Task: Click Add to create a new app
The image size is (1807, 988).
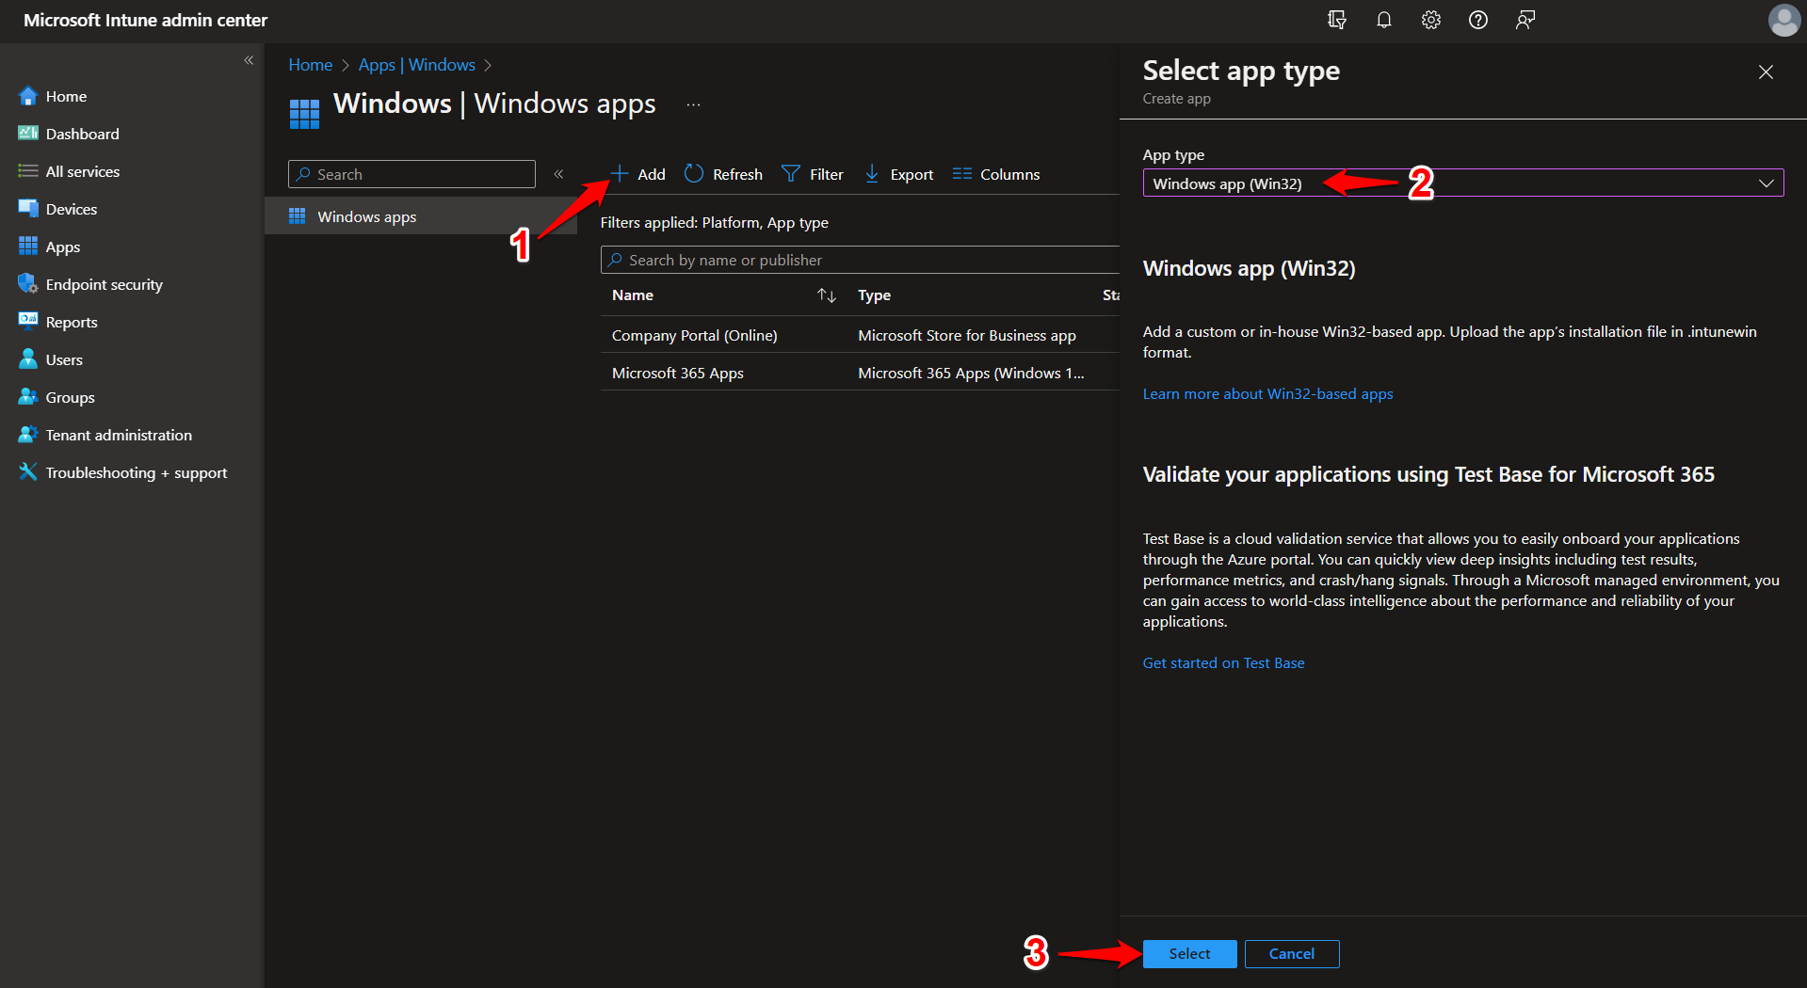Action: (x=637, y=173)
